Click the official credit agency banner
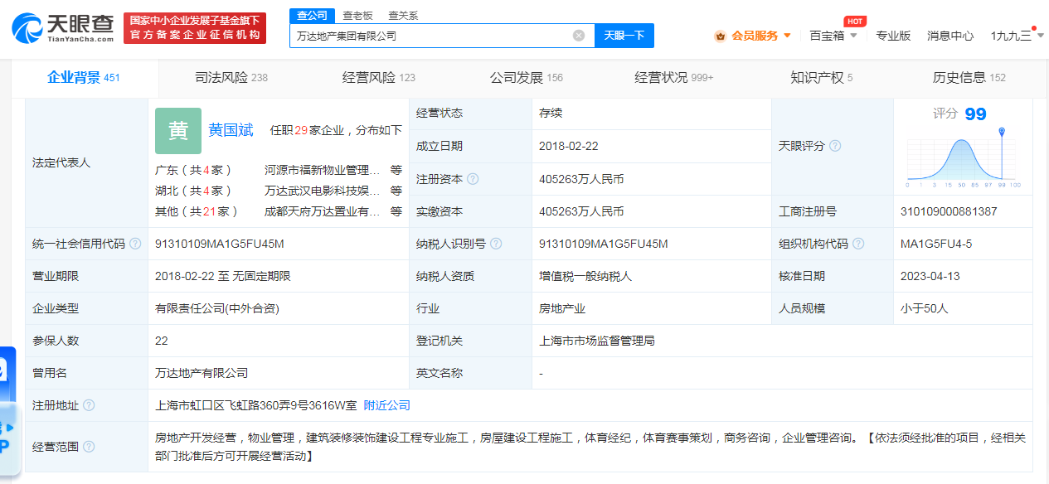The height and width of the screenshot is (484, 1049). point(195,27)
